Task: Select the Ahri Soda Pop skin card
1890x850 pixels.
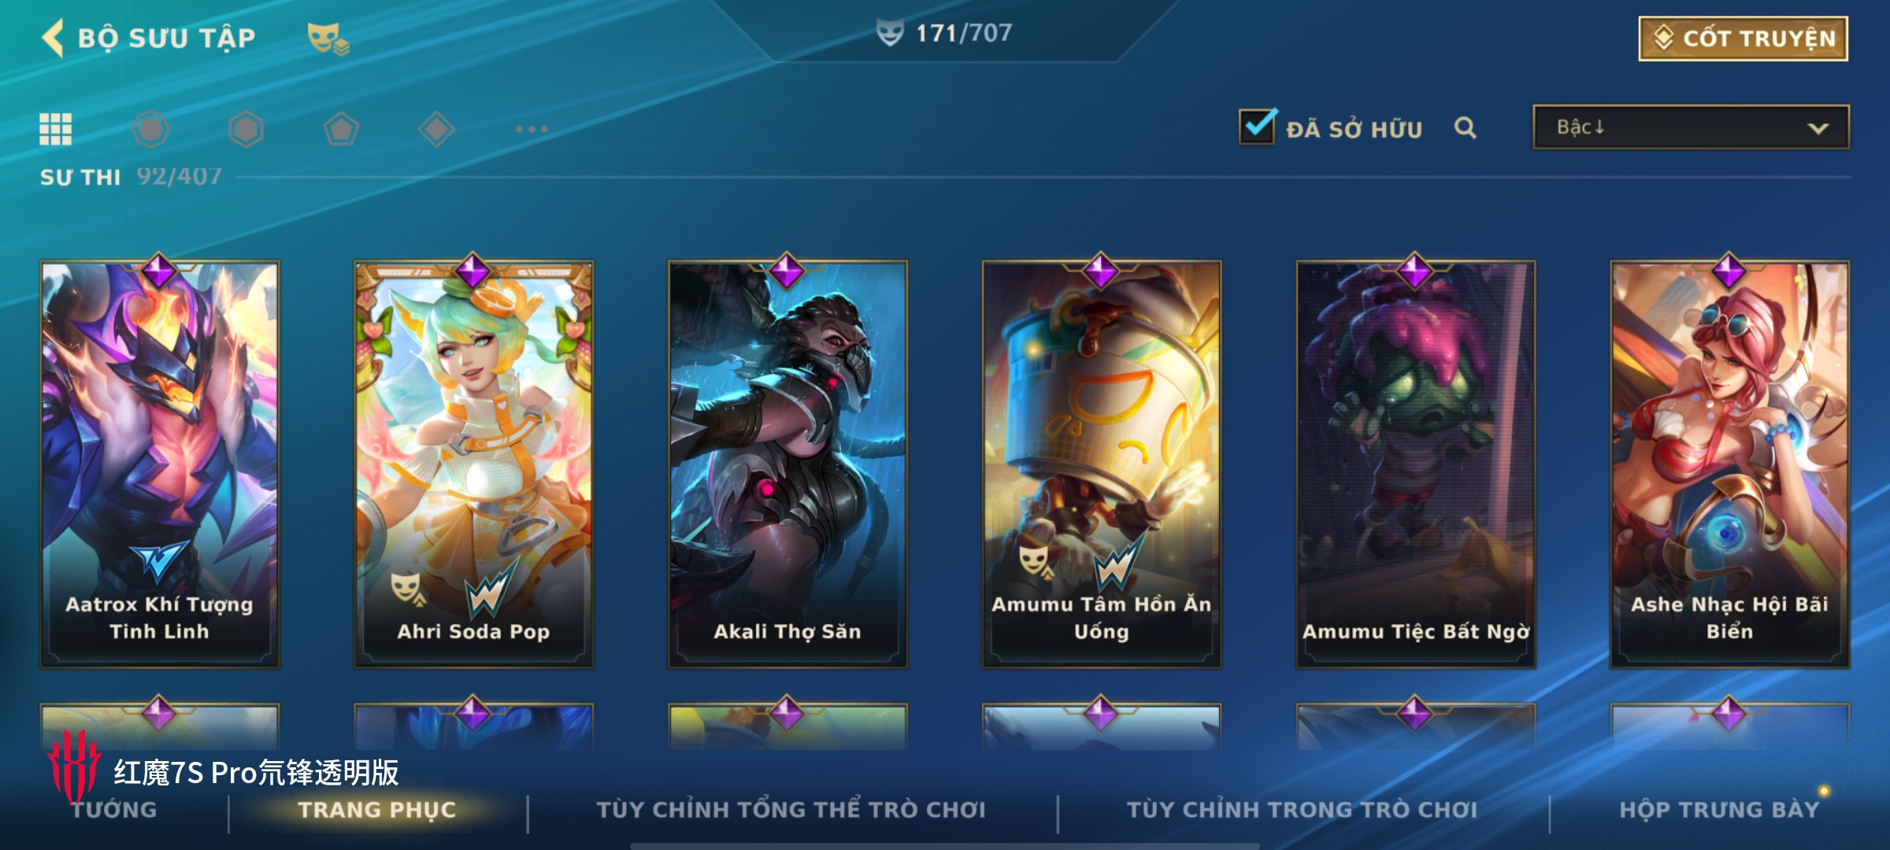Action: [473, 464]
